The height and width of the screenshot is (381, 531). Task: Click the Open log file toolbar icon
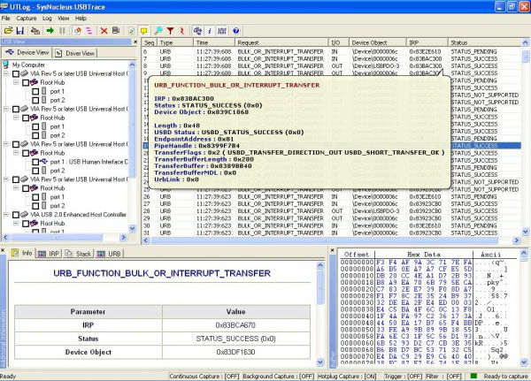coord(8,29)
